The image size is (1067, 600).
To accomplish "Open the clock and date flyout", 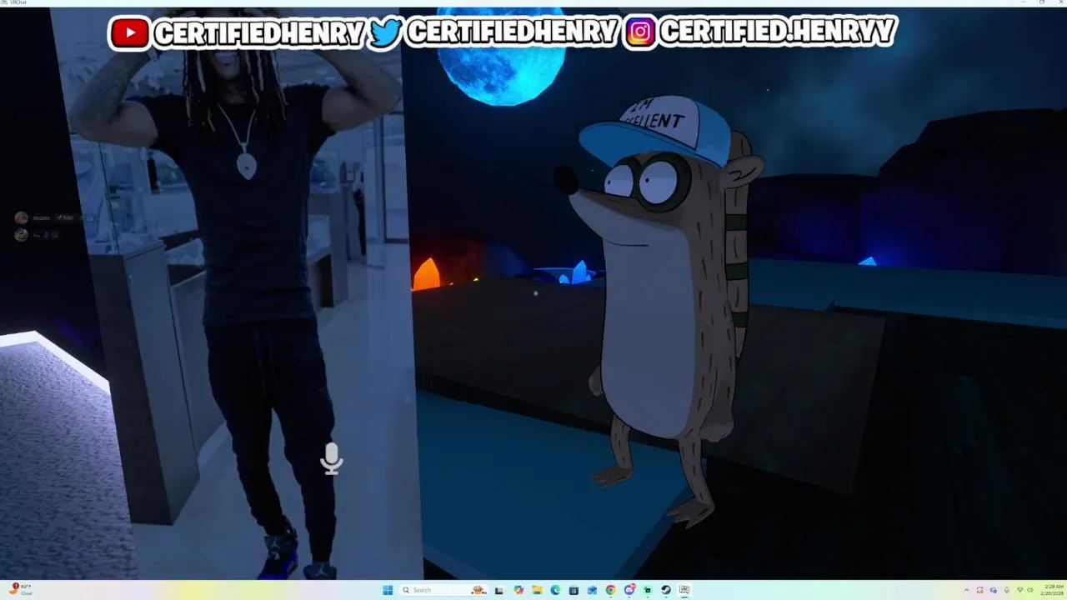I will point(1052,590).
